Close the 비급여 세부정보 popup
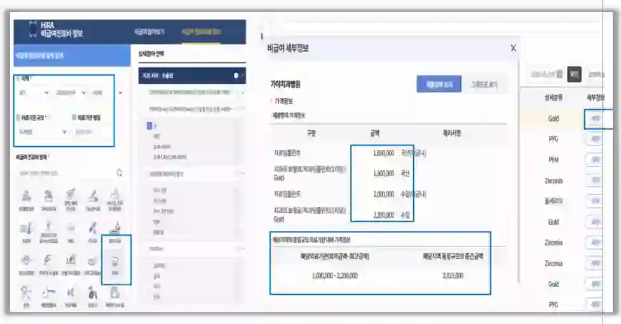Image resolution: width=621 pixels, height=324 pixels. click(513, 48)
